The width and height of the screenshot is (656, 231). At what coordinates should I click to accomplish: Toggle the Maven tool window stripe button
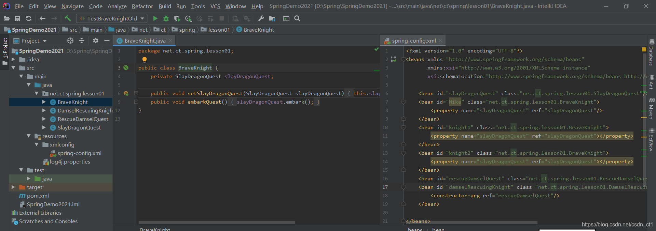[652, 109]
